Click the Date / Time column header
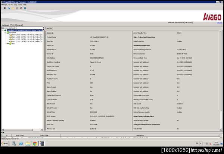Image resolution: width=224 pixels, height=154 pixels. [44, 135]
